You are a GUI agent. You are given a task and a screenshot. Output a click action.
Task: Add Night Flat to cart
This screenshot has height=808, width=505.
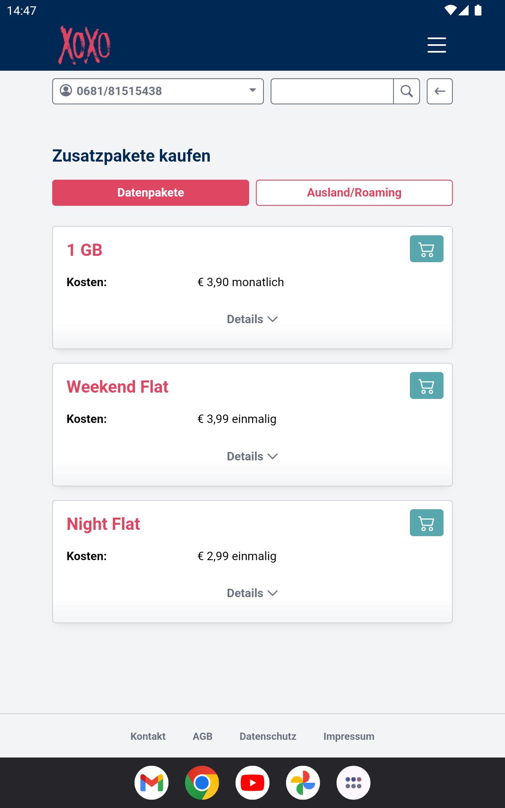click(x=426, y=523)
